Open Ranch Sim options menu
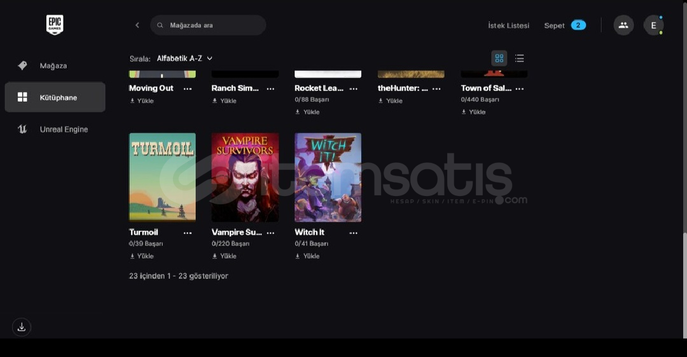The height and width of the screenshot is (357, 687). (270, 88)
